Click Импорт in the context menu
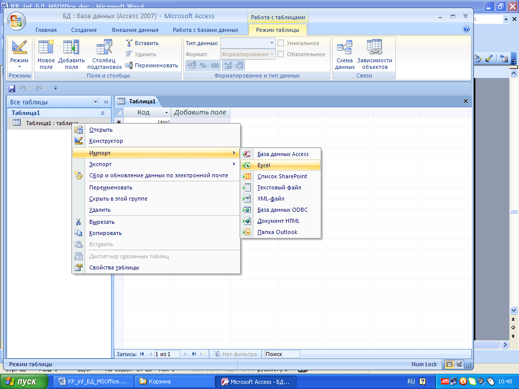Image resolution: width=519 pixels, height=389 pixels. pyautogui.click(x=156, y=153)
